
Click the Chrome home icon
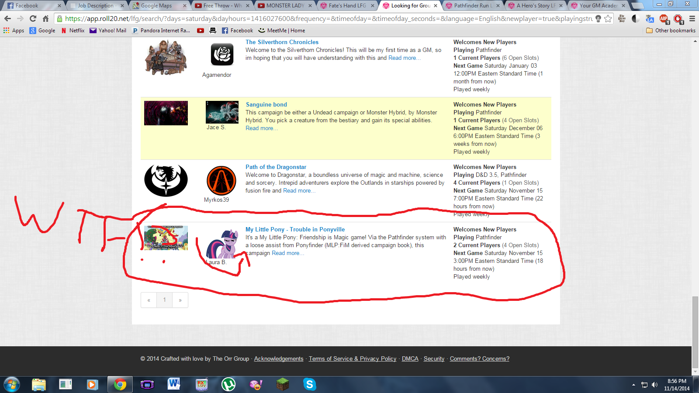click(45, 19)
